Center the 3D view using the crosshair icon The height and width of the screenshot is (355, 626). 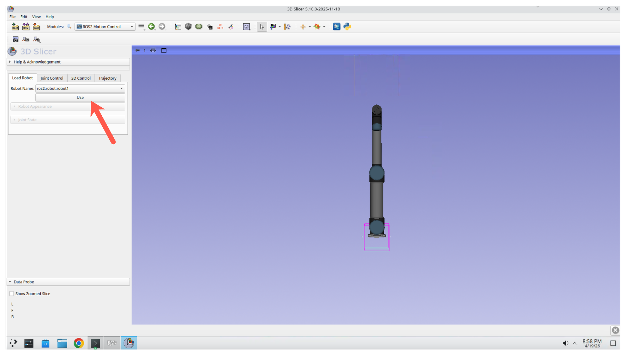point(153,50)
